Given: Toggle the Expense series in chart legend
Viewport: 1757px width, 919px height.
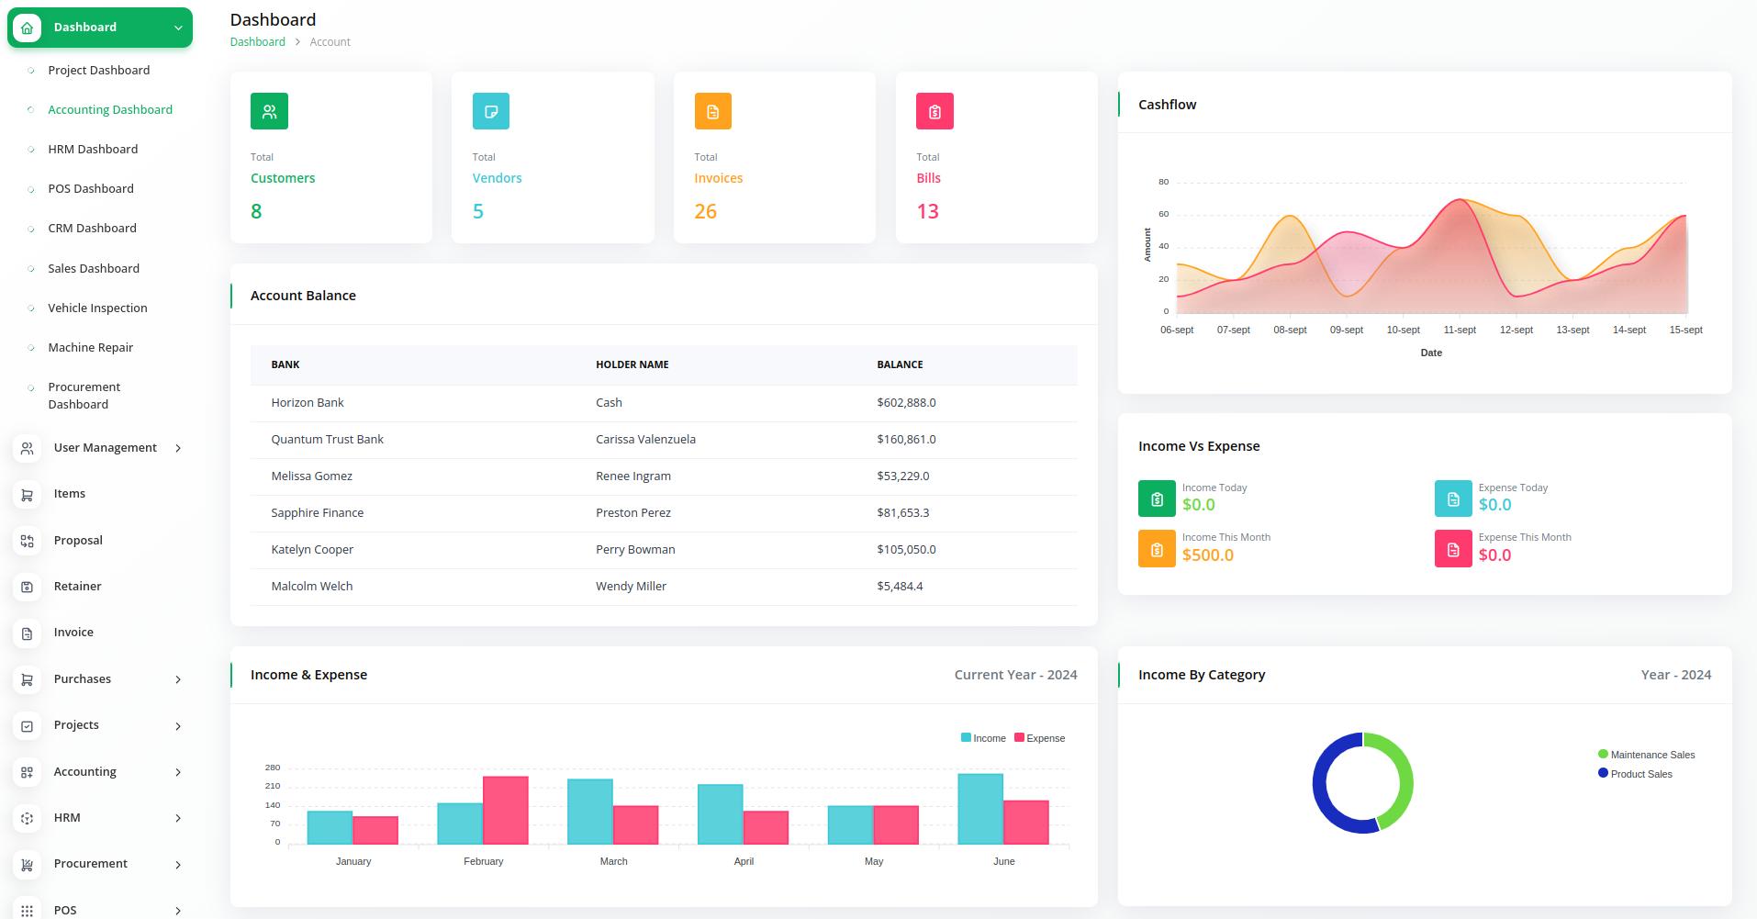Looking at the screenshot, I should (1040, 738).
